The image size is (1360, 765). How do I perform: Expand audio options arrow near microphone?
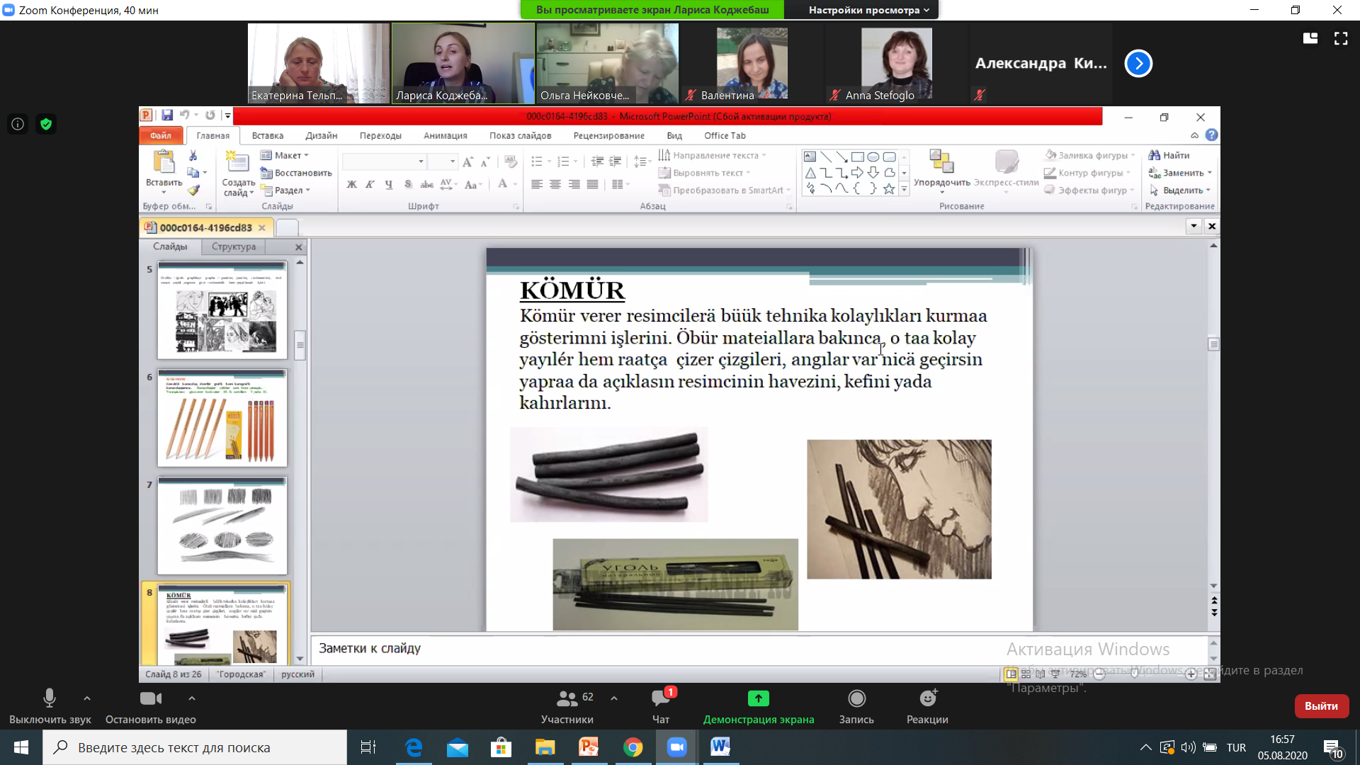[x=86, y=698]
